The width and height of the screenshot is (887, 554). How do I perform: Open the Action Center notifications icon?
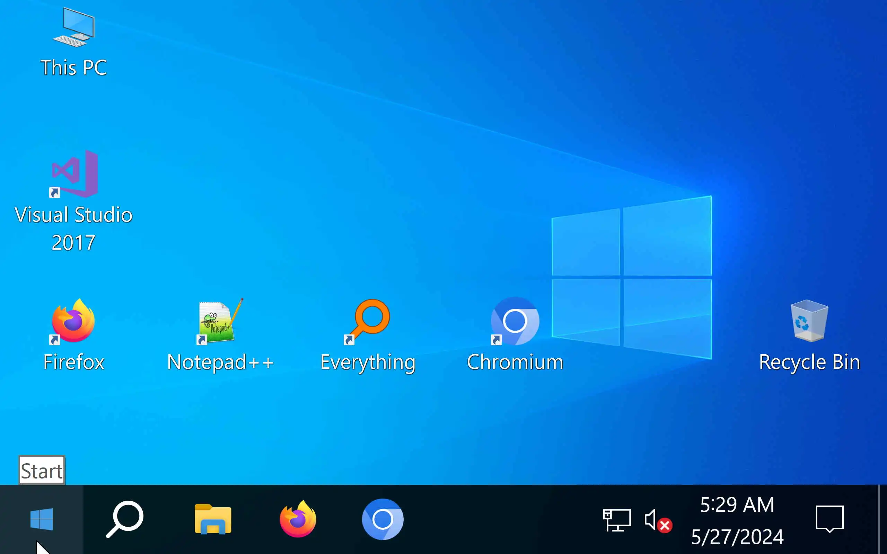point(829,519)
